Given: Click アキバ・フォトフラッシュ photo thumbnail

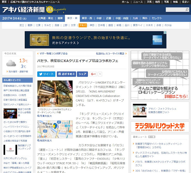Looking at the screenshot, I should 140,111.
